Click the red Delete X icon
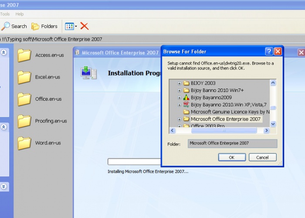 pos(85,26)
